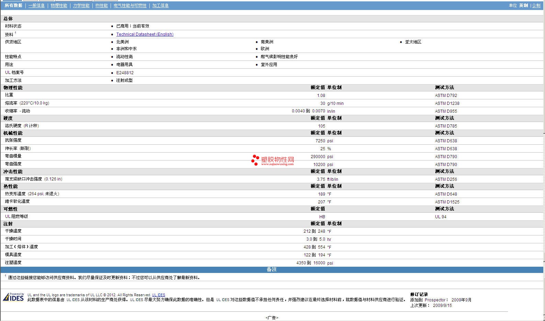
Task: Follow the UL IDES link in the footer
Action: (x=159, y=295)
